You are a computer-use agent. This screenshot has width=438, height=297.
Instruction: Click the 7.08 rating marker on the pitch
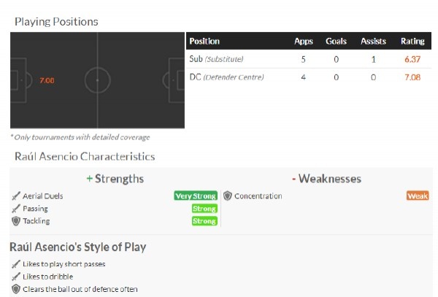coord(47,80)
